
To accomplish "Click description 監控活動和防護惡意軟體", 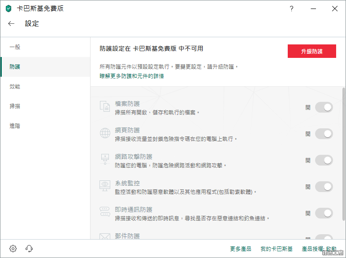I will click(186, 192).
